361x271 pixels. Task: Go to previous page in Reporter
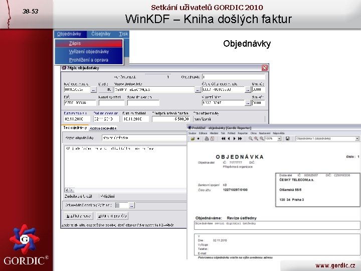[x=229, y=139]
